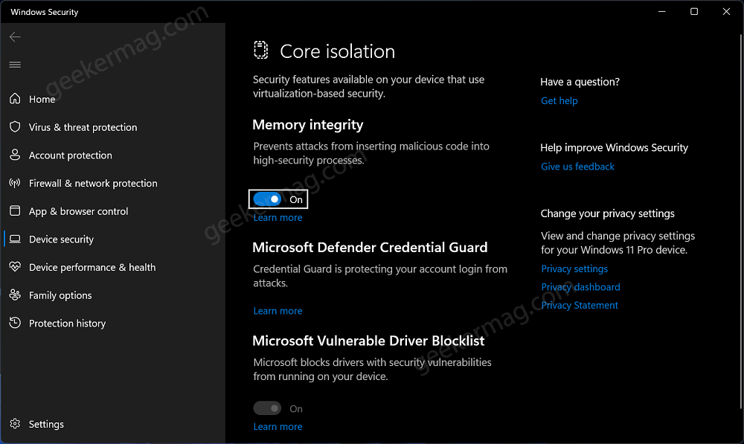Click Learn more under Memory integrity
Screen dimensions: 744x444
(278, 217)
